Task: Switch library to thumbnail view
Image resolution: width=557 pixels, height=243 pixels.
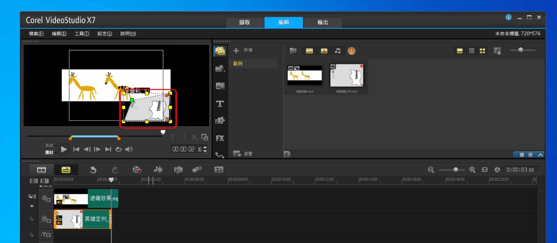Action: click(482, 51)
